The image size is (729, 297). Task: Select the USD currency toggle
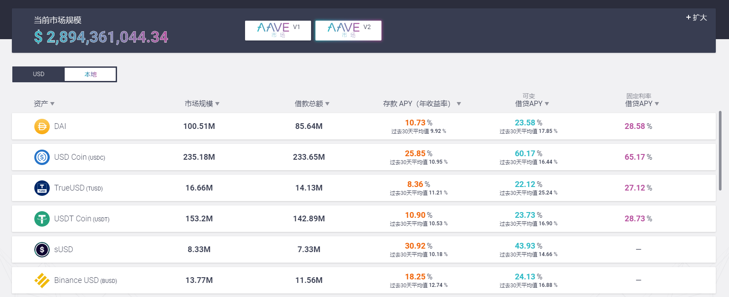point(39,74)
